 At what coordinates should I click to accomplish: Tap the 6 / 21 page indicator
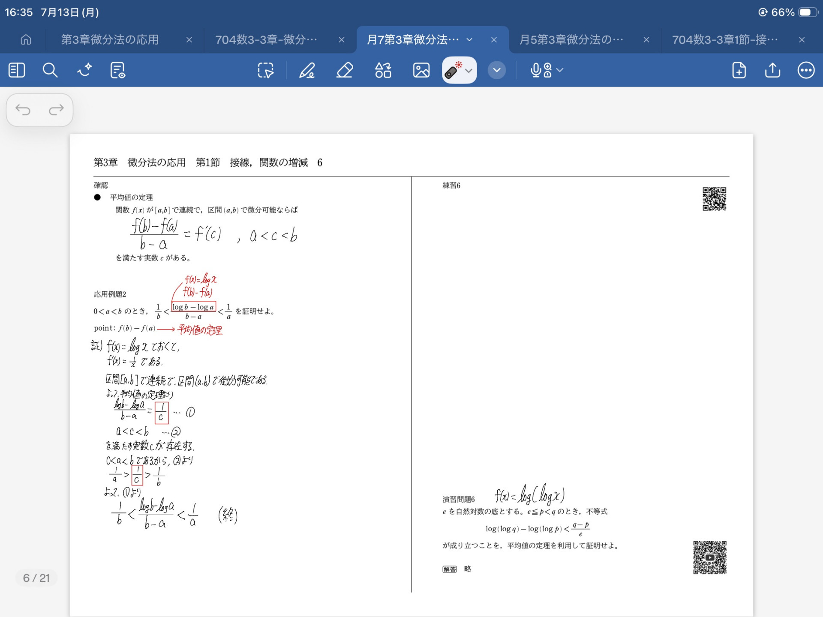(36, 578)
